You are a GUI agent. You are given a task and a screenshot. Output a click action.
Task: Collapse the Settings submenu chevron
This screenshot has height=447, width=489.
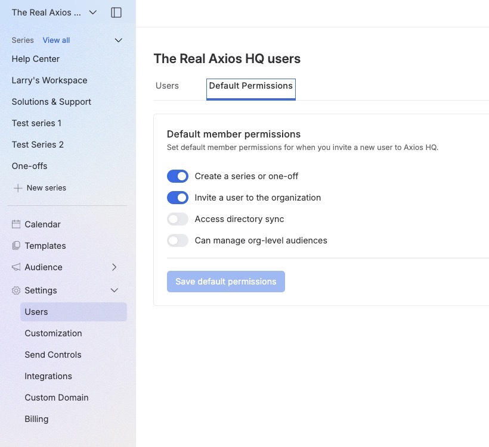(x=114, y=290)
